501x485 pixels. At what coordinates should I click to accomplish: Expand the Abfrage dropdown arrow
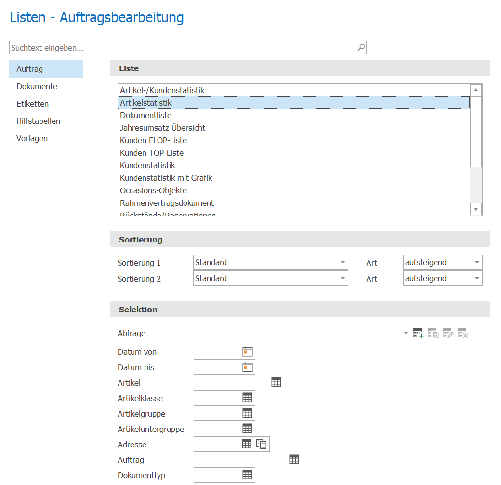tap(406, 333)
